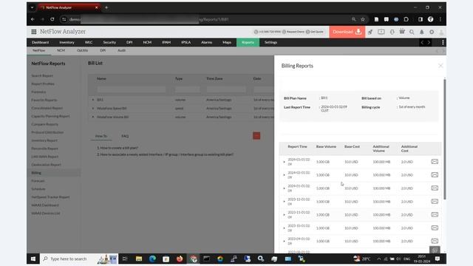Click the Time Zone filter input
This screenshot has height=266, width=473.
226,89
